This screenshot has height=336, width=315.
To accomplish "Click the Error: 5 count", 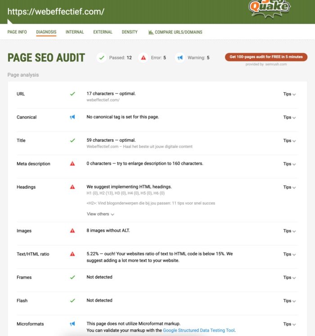I will point(158,58).
